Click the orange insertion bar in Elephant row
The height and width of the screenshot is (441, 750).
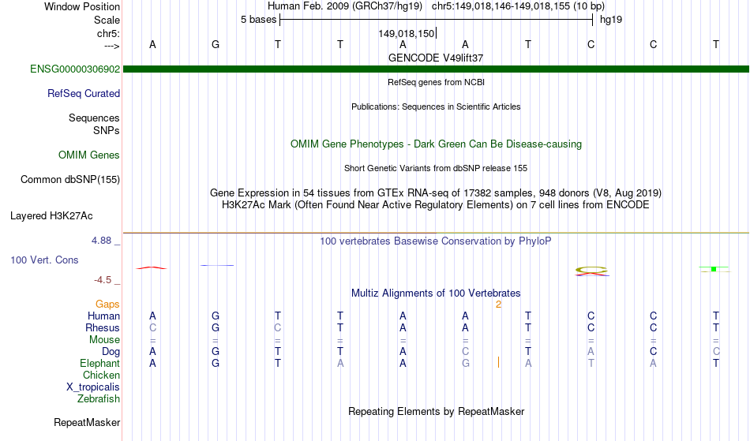(498, 362)
